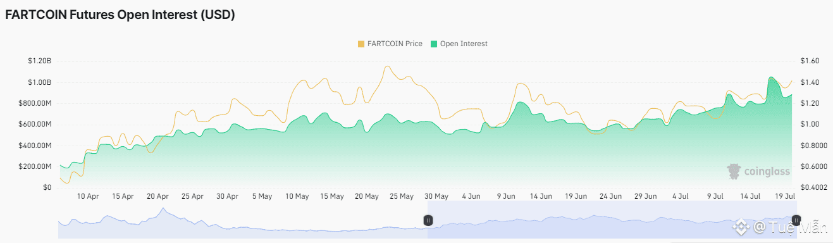
Task: Click the price line peak near 25 May
Action: click(386, 66)
